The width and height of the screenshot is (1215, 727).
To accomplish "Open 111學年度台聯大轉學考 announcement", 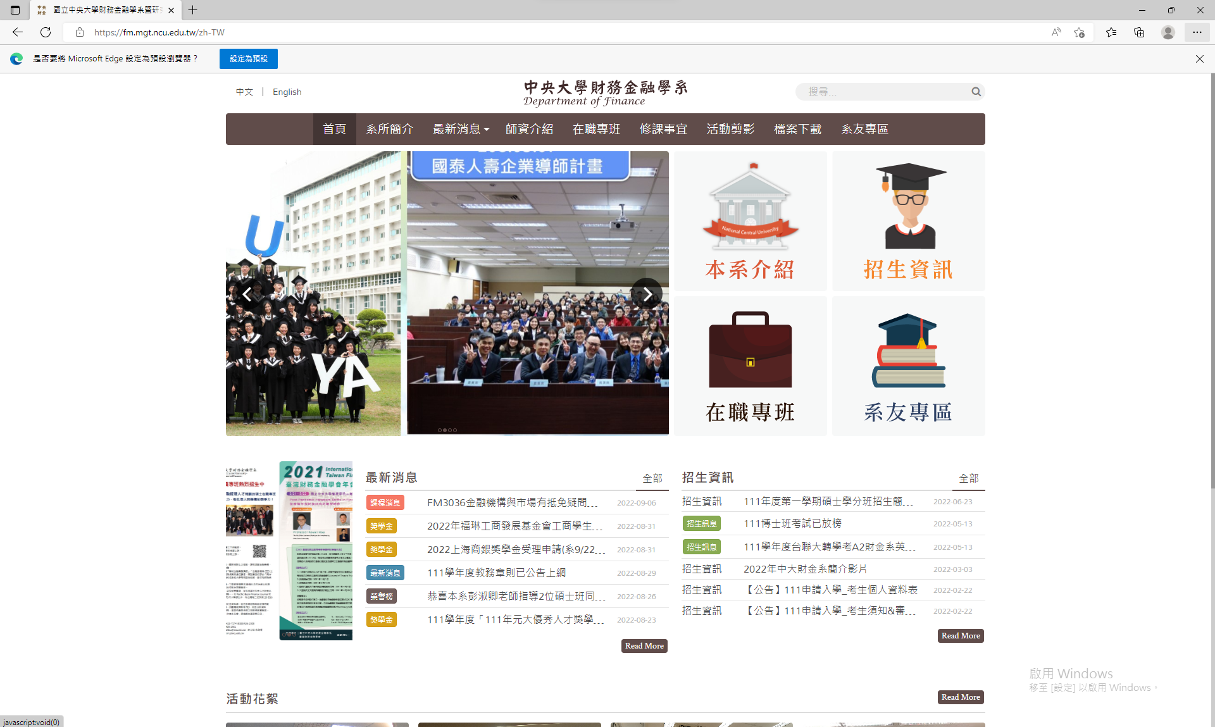I will click(x=830, y=547).
